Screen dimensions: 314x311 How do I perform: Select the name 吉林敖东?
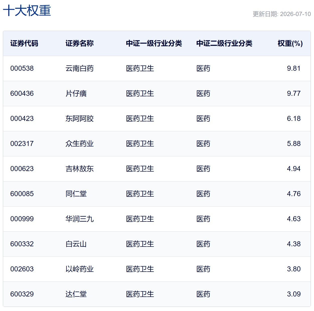(80, 169)
